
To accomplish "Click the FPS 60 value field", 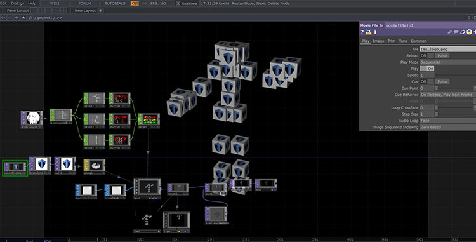I will (163, 3).
